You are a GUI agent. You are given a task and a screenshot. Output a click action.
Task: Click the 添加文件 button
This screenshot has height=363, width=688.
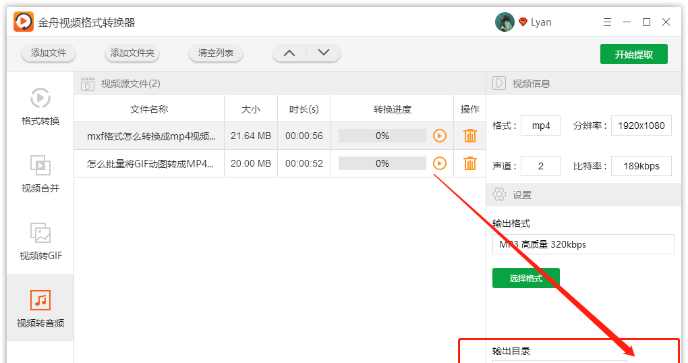coord(49,53)
